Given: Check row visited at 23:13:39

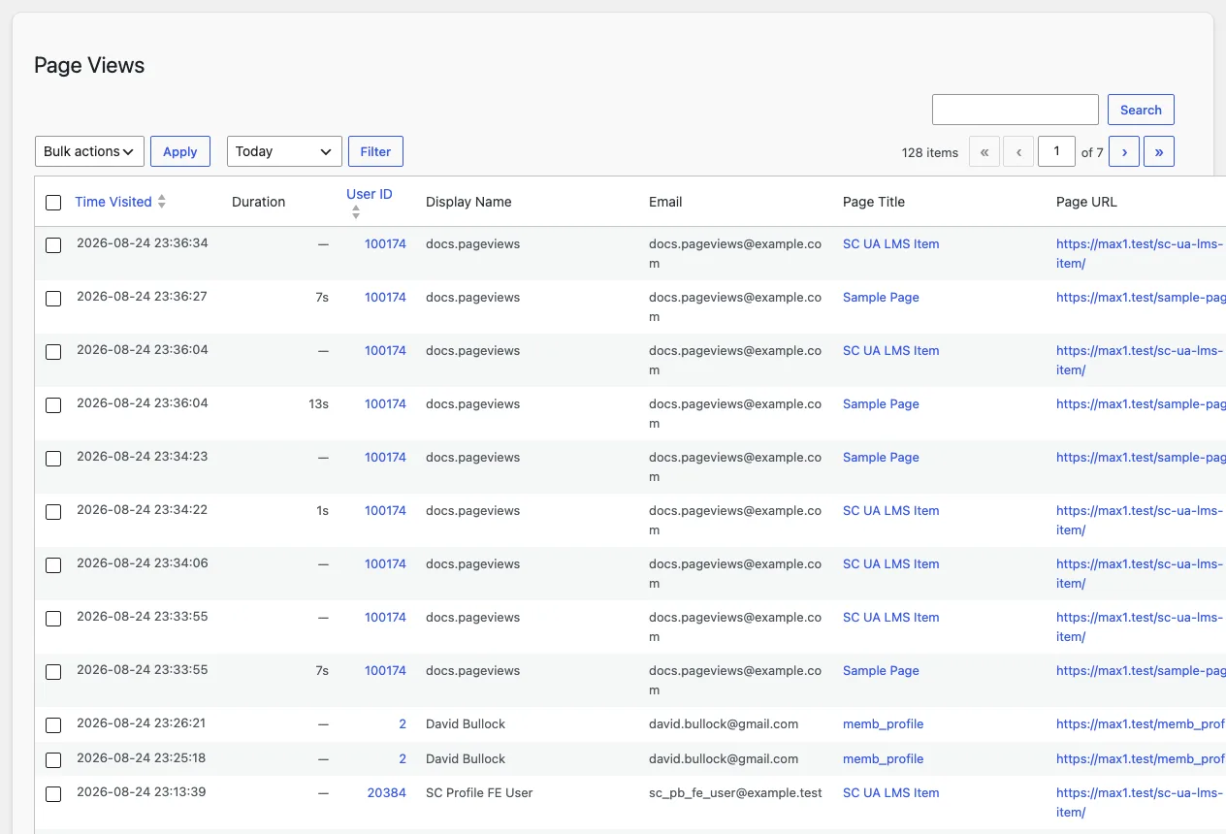Looking at the screenshot, I should point(53,794).
